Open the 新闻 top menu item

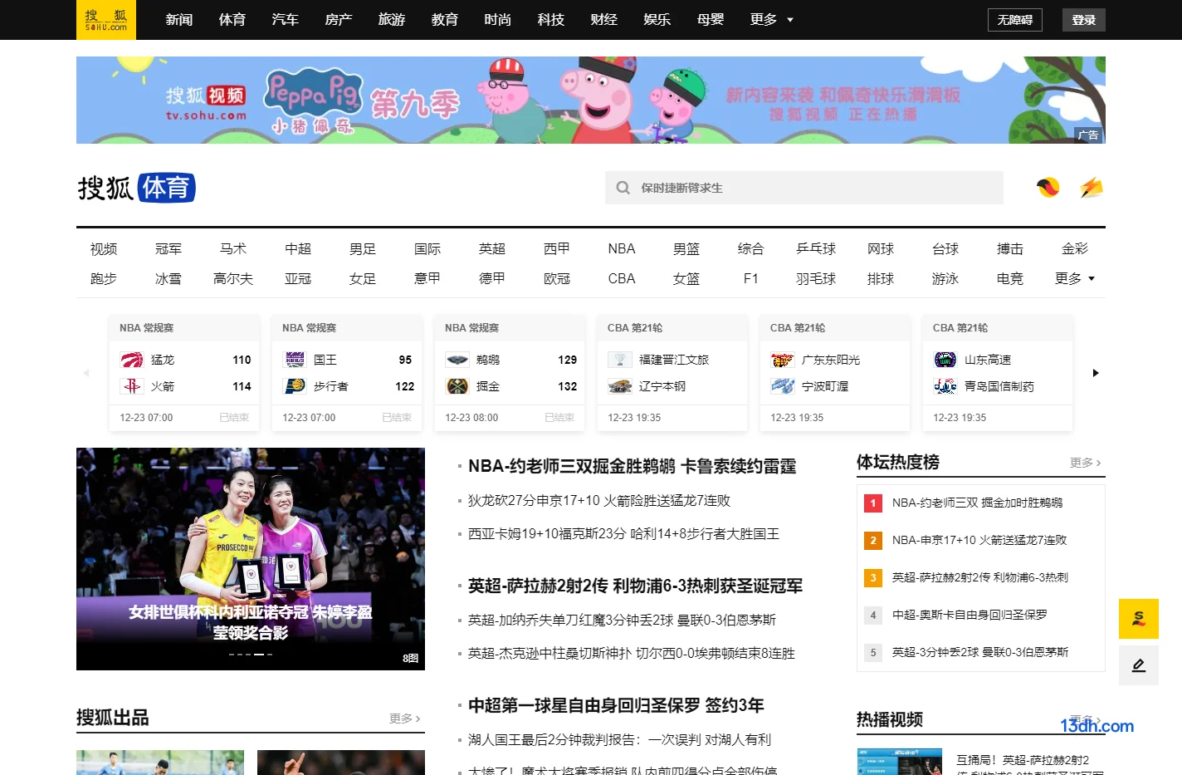[179, 20]
